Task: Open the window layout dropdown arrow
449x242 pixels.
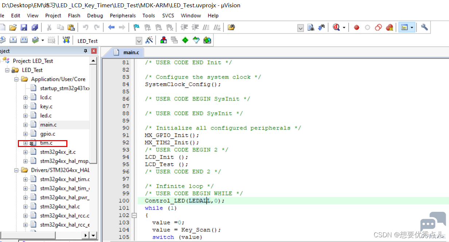Action: tap(412, 27)
